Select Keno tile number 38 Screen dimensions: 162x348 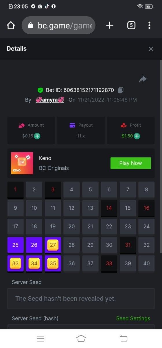pos(109,263)
